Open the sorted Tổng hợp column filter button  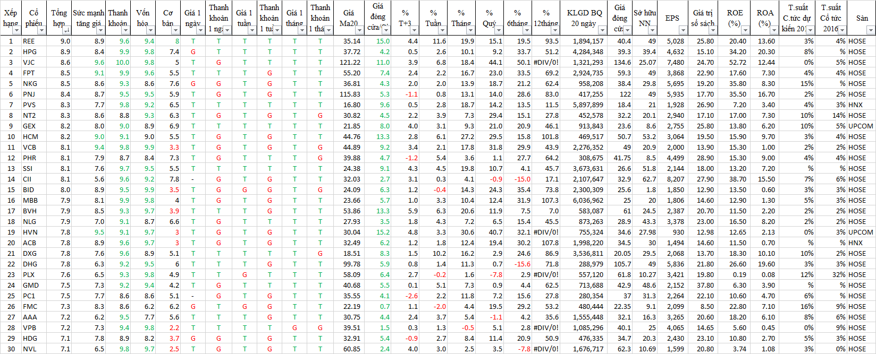pyautogui.click(x=66, y=30)
